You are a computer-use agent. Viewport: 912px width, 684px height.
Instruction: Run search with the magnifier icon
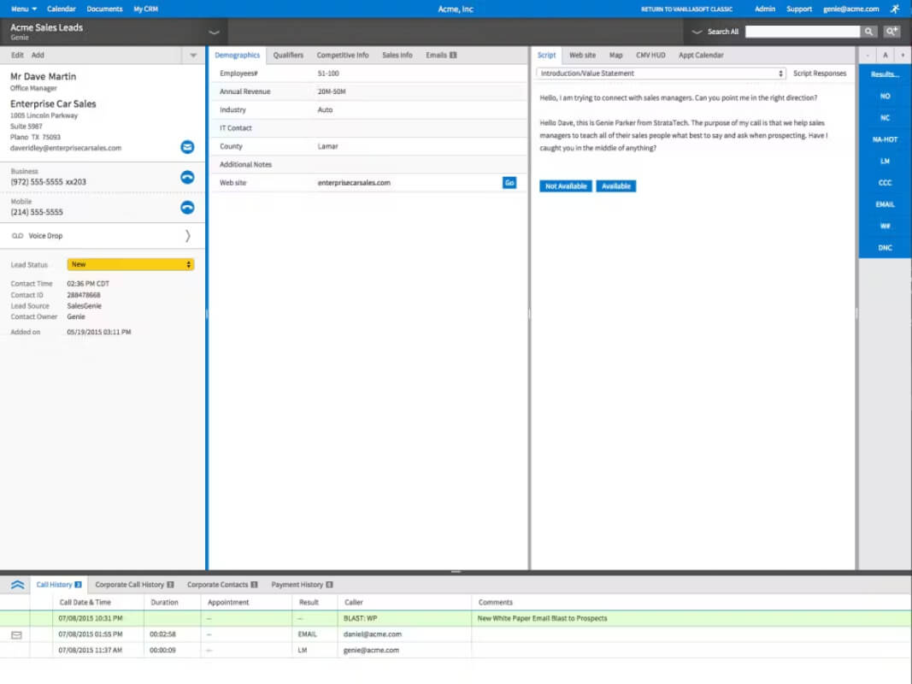point(868,32)
